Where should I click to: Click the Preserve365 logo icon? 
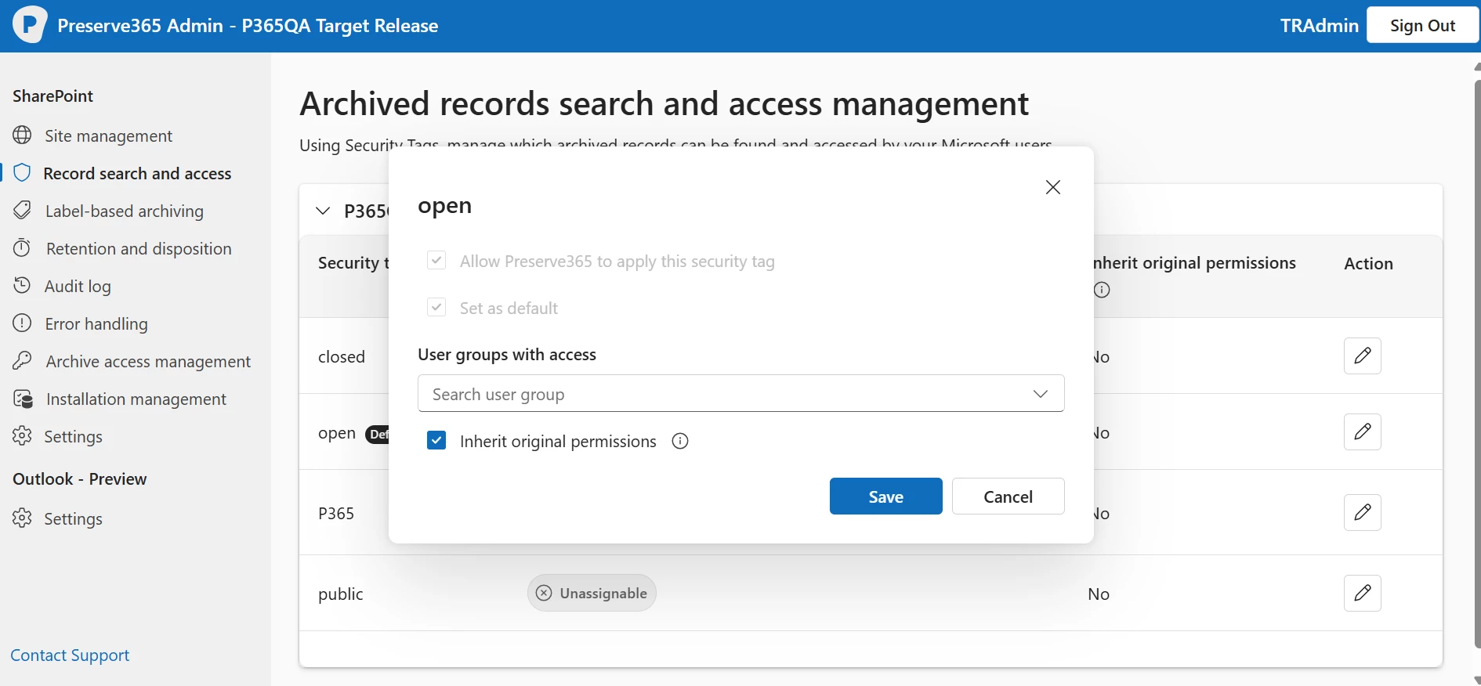click(30, 25)
